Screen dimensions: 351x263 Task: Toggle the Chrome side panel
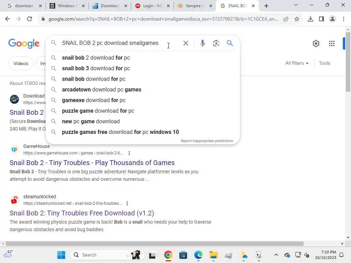[x=322, y=19]
